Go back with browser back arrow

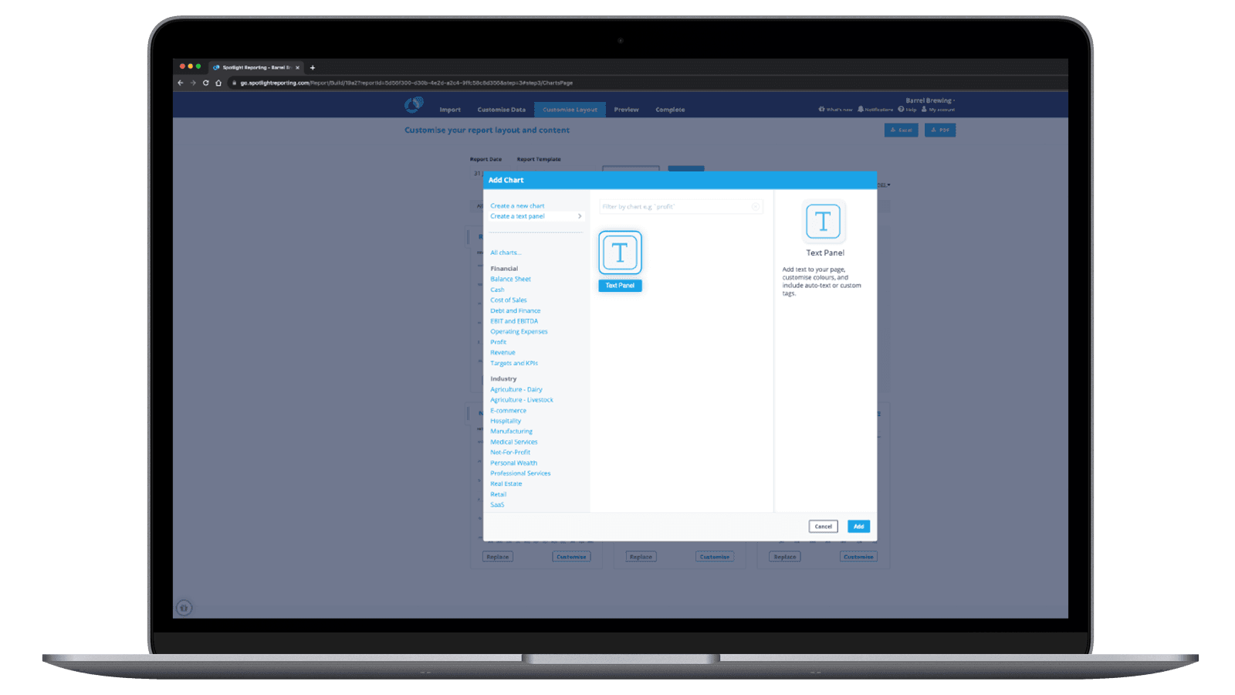(x=181, y=83)
